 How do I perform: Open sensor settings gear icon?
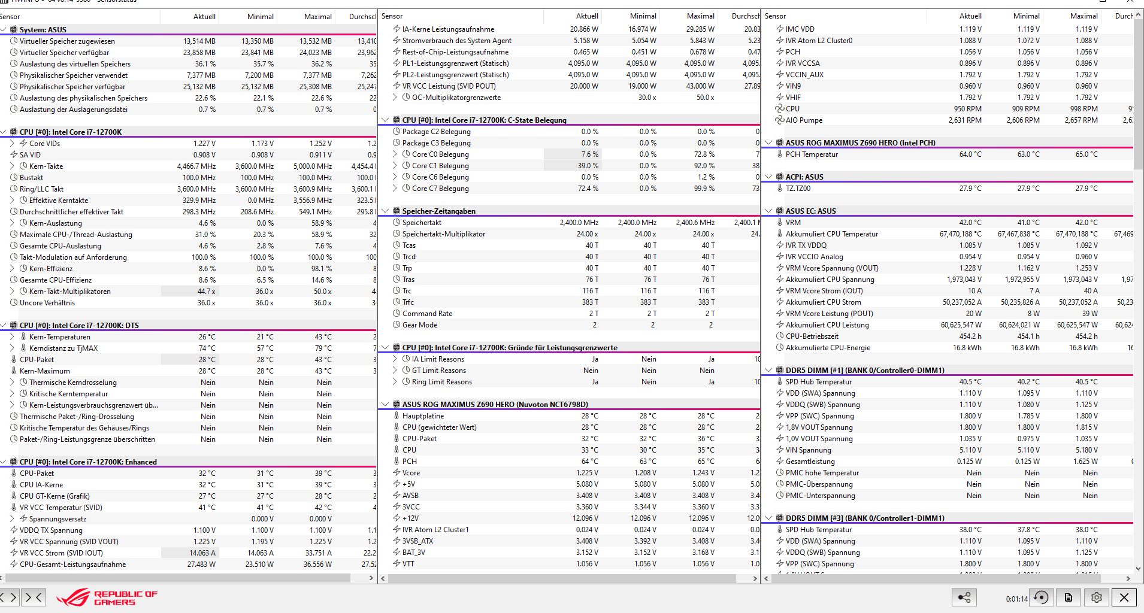1096,597
